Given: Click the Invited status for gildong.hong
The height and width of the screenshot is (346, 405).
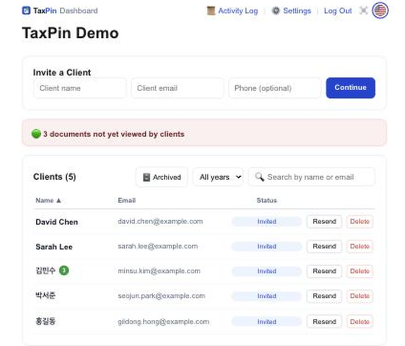Looking at the screenshot, I should tap(266, 322).
